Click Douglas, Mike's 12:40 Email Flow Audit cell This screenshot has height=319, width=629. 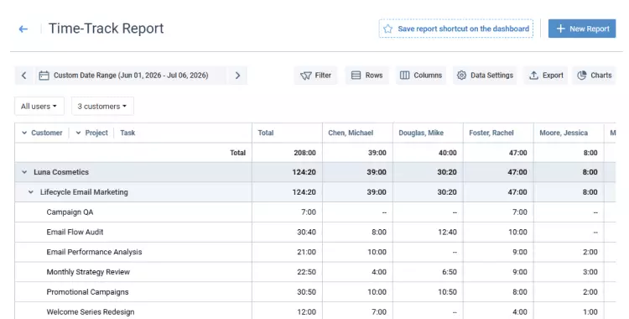click(447, 232)
